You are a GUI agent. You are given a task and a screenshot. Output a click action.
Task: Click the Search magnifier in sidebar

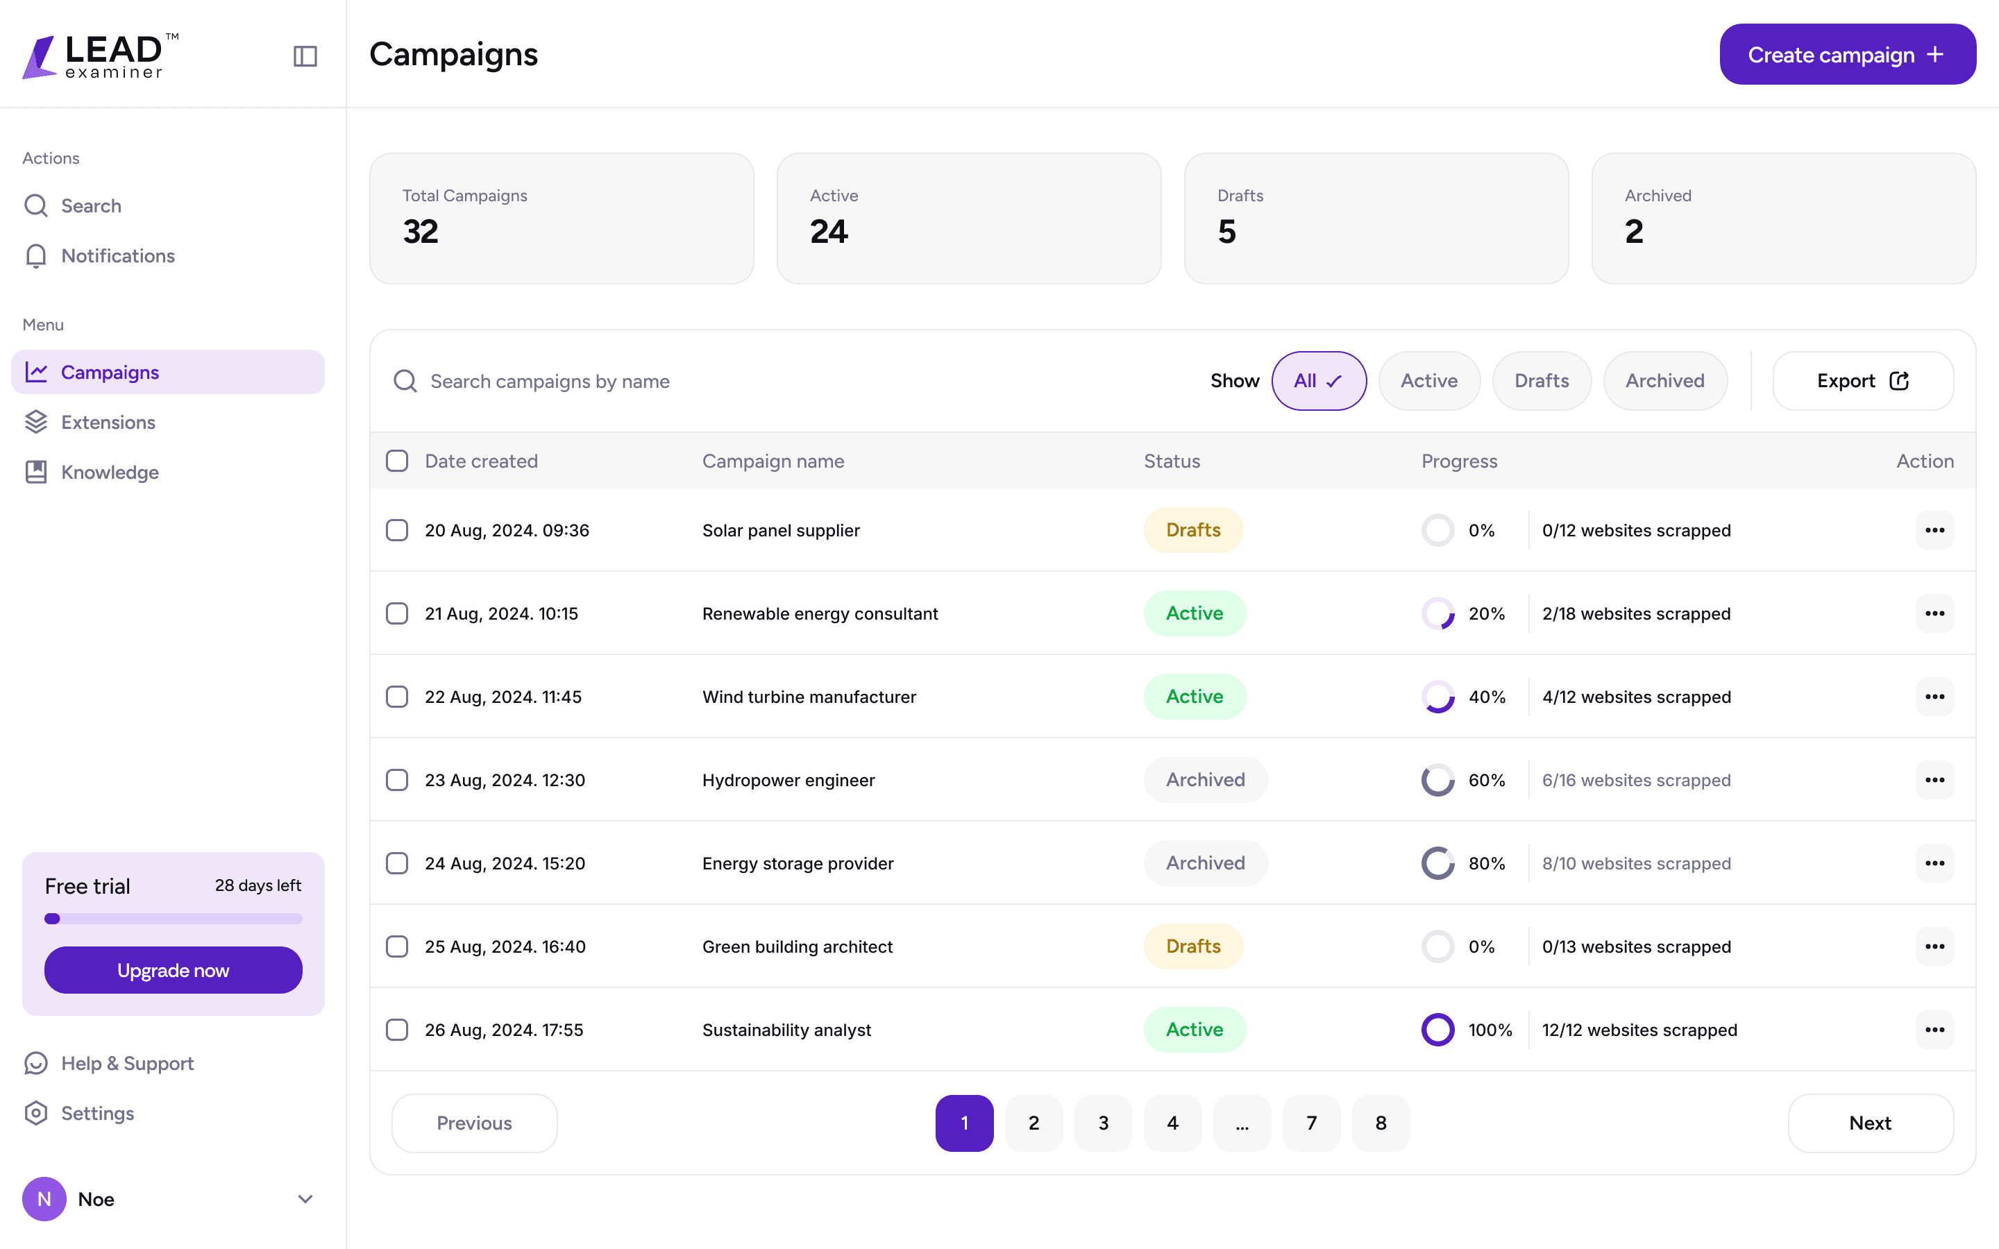36,205
